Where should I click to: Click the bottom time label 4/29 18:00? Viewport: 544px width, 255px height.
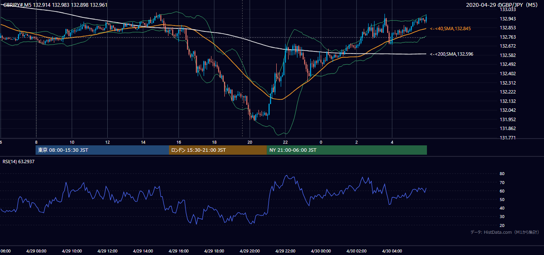click(214, 251)
